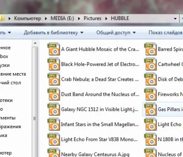The image size is (183, 157).
Task: Open Документы library in navigation pane
Action: (8, 118)
